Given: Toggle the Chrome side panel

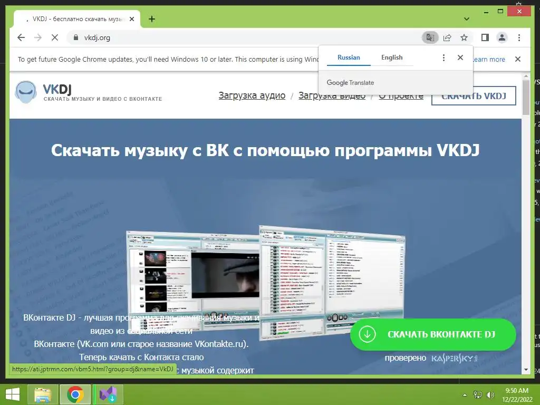Looking at the screenshot, I should tap(485, 37).
